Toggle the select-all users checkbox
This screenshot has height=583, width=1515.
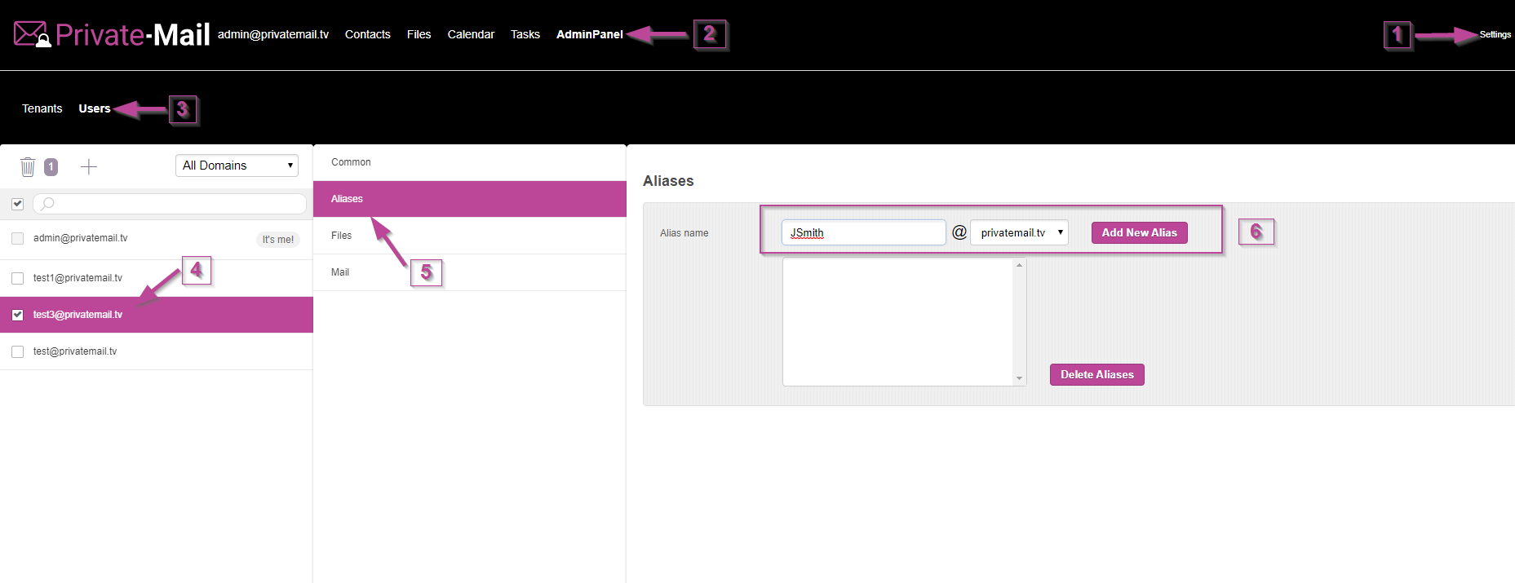pos(18,204)
